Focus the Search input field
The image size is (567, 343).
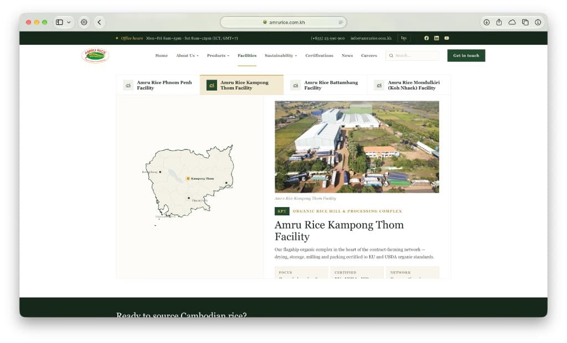(x=412, y=56)
